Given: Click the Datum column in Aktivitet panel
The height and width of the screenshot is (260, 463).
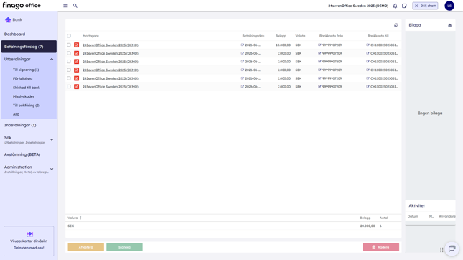Looking at the screenshot, I should [413, 216].
